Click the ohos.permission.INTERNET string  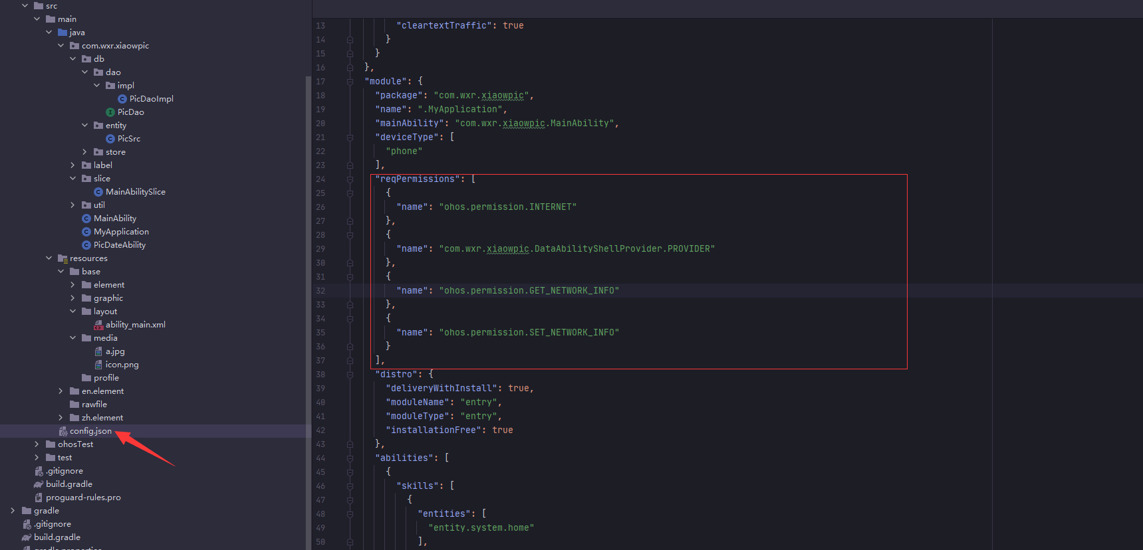pyautogui.click(x=508, y=207)
